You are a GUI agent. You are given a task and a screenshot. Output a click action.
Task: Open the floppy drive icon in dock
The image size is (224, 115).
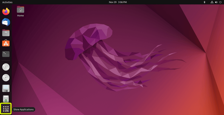6,88
